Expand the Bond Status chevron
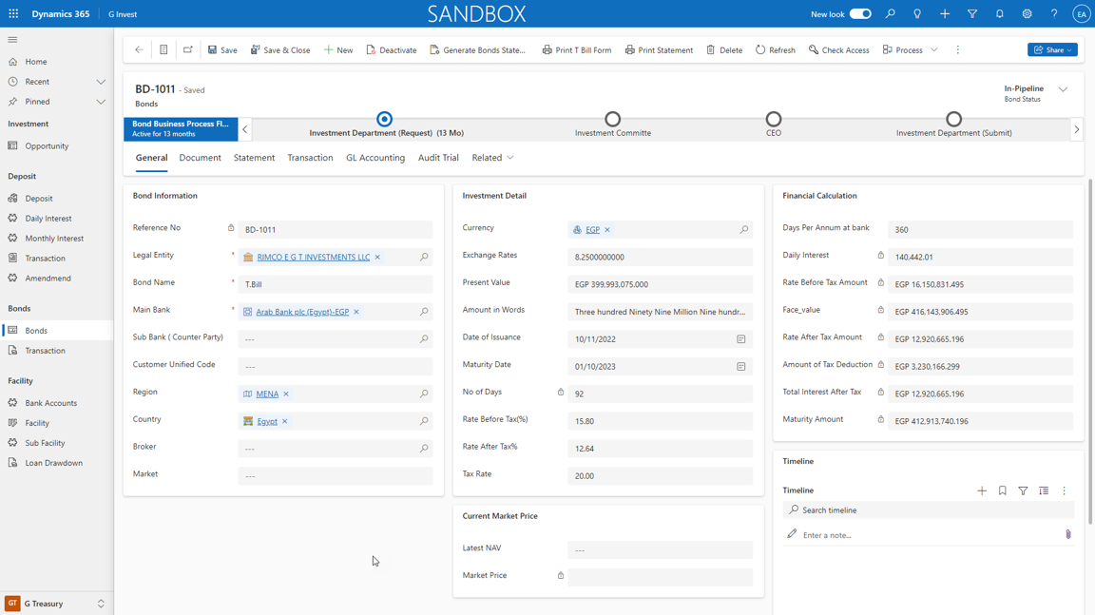 (1063, 90)
